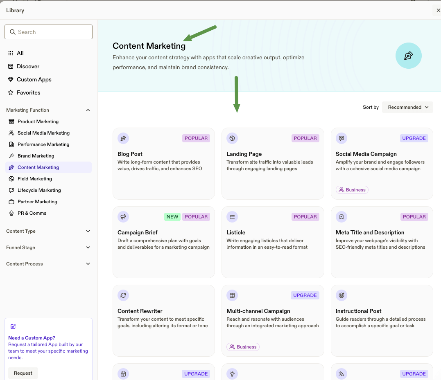
Task: Open the Landing Page app card title
Action: pos(244,154)
